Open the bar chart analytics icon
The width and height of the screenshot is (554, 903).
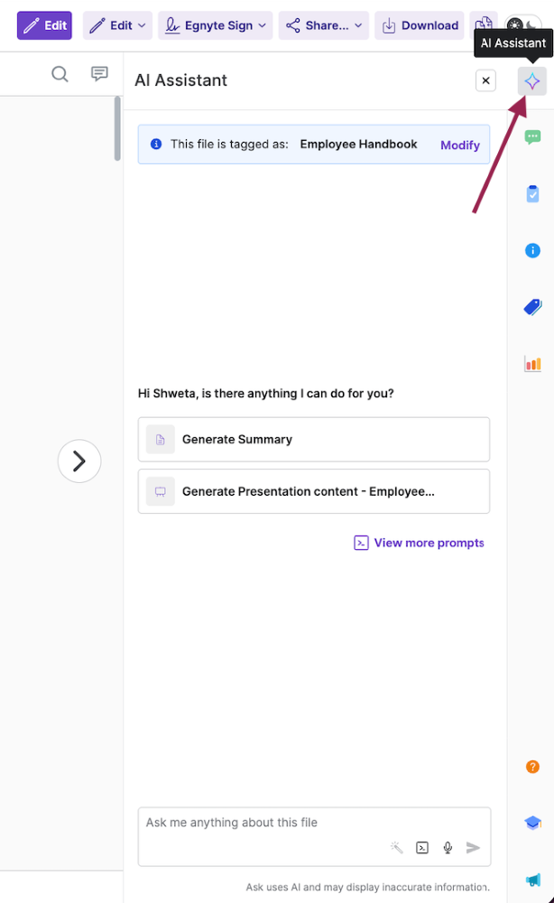tap(532, 364)
